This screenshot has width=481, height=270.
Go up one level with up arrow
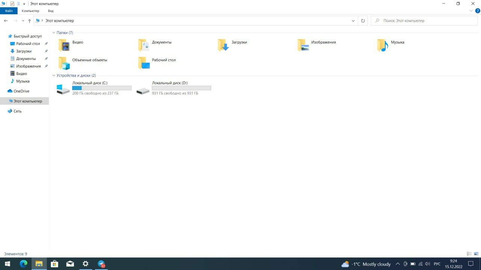(29, 21)
